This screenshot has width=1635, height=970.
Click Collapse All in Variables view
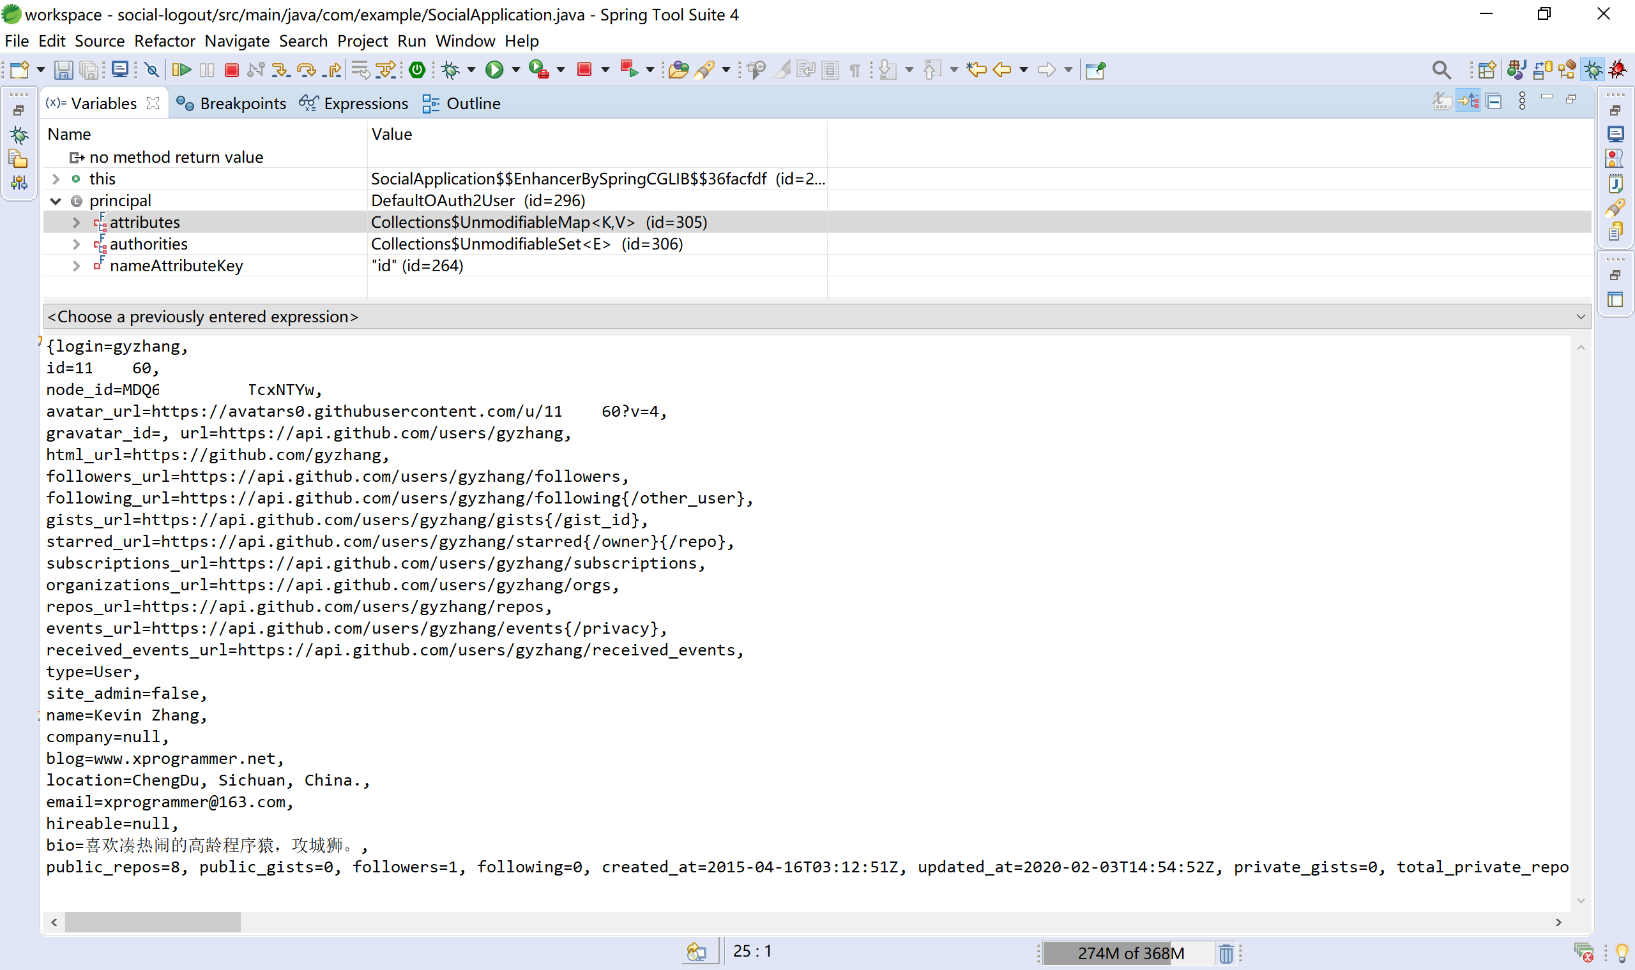1494,101
